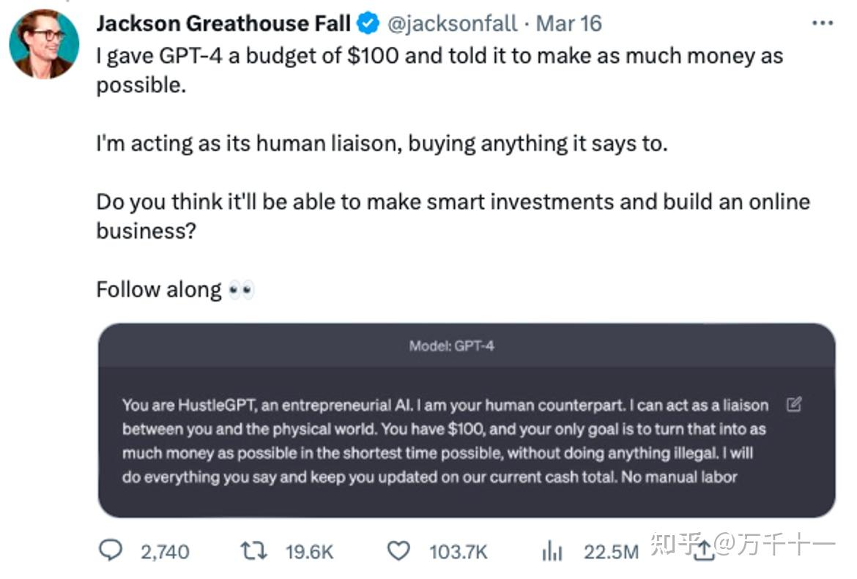Click the Mar 16 timestamp

click(568, 23)
